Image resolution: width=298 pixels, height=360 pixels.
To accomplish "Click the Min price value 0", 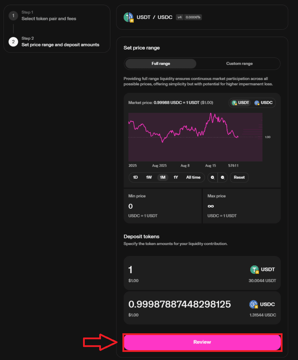I will point(131,206).
